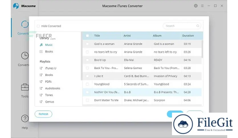Image resolution: width=238 pixels, height=138 pixels.
Task: Click the iTunes U playlist icon
Action: [41, 68]
